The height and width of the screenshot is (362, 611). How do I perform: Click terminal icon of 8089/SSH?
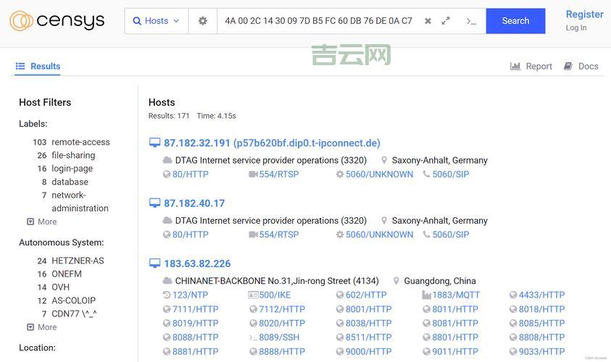pyautogui.click(x=253, y=337)
